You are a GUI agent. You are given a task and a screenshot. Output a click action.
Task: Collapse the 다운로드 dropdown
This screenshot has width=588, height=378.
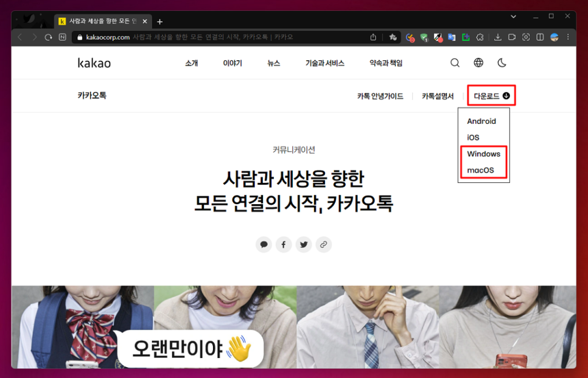[491, 96]
